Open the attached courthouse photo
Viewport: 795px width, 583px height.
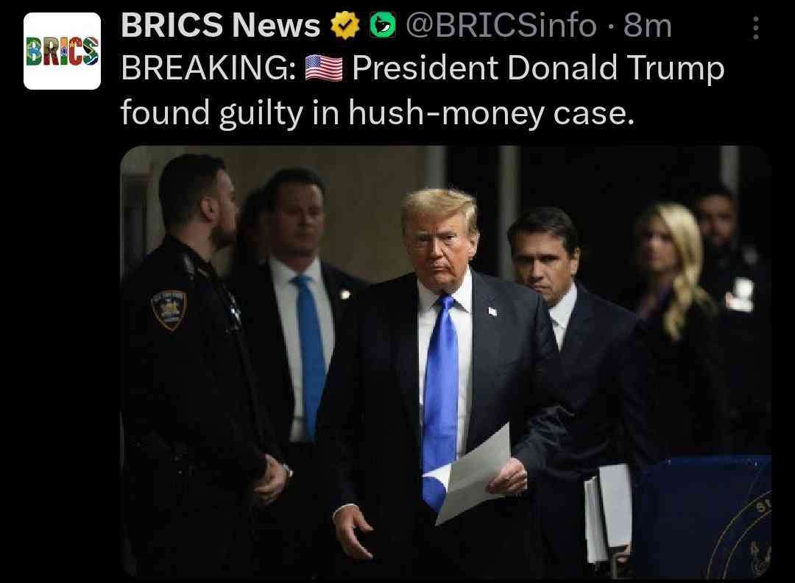tap(445, 362)
